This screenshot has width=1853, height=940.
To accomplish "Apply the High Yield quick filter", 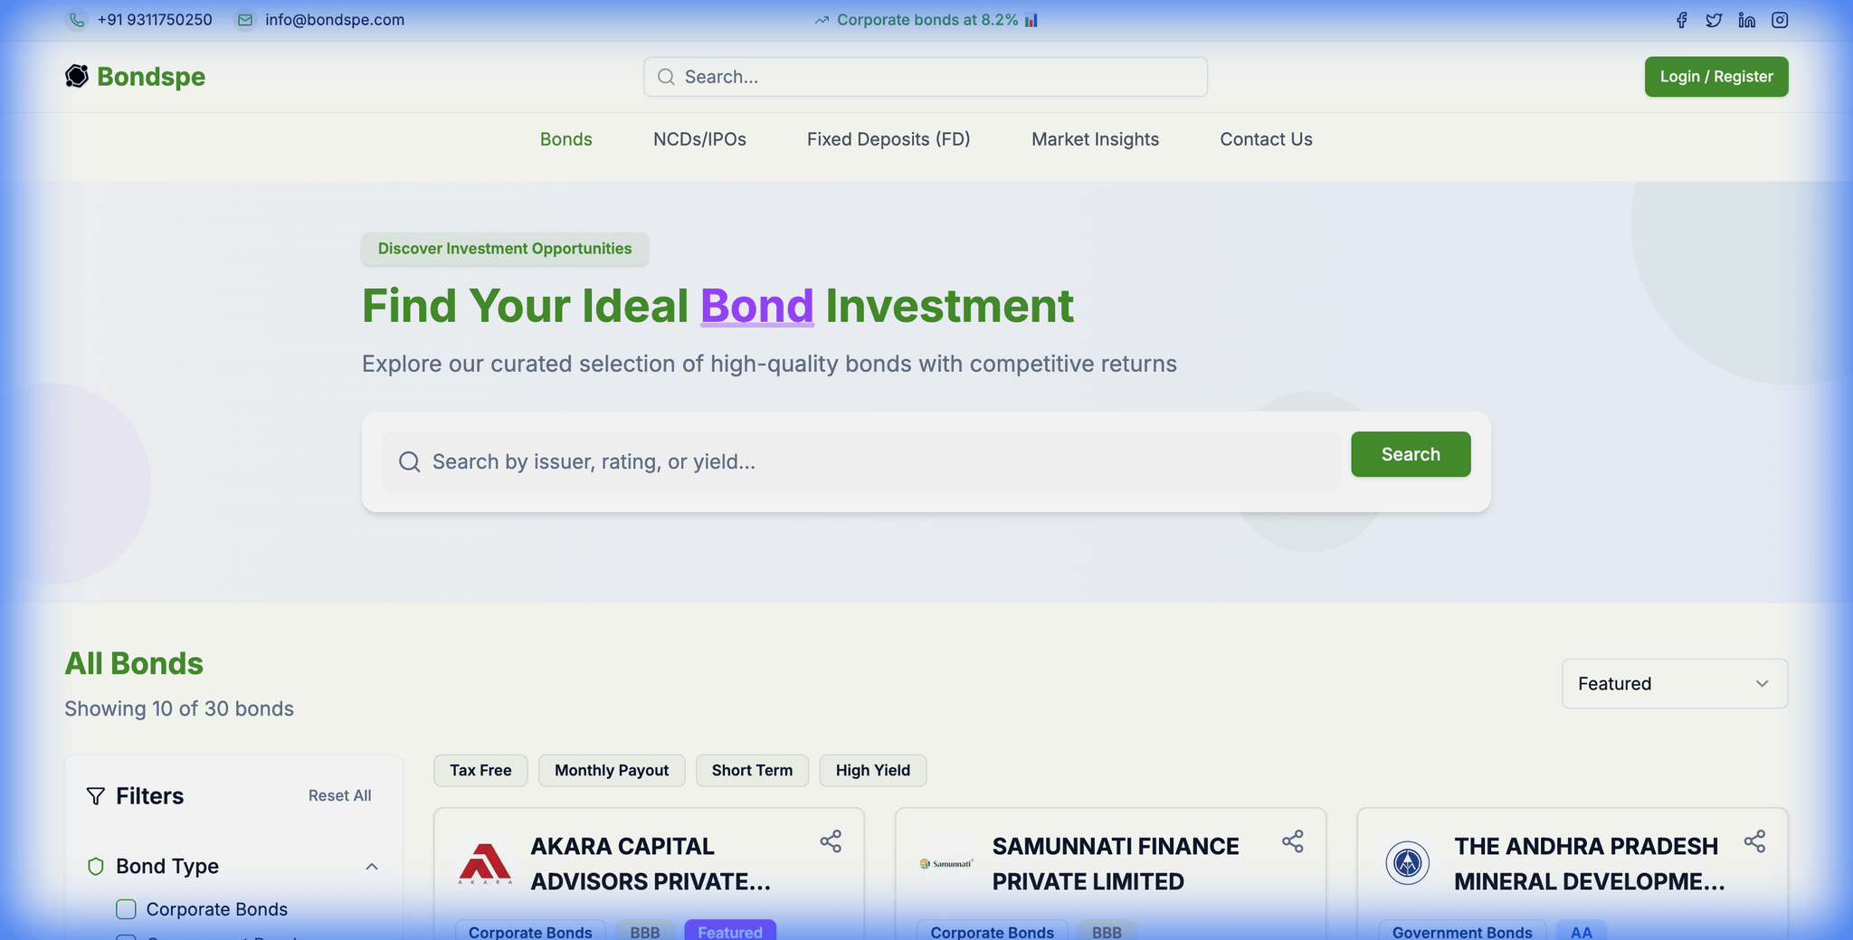I will (873, 770).
